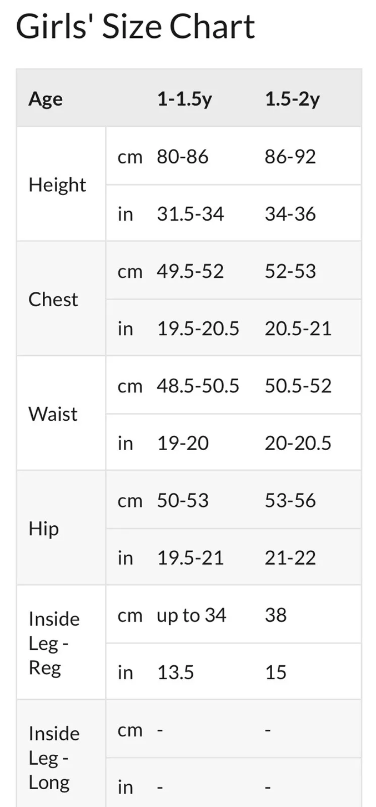Click the Waist row label
The width and height of the screenshot is (376, 807).
pos(53,414)
